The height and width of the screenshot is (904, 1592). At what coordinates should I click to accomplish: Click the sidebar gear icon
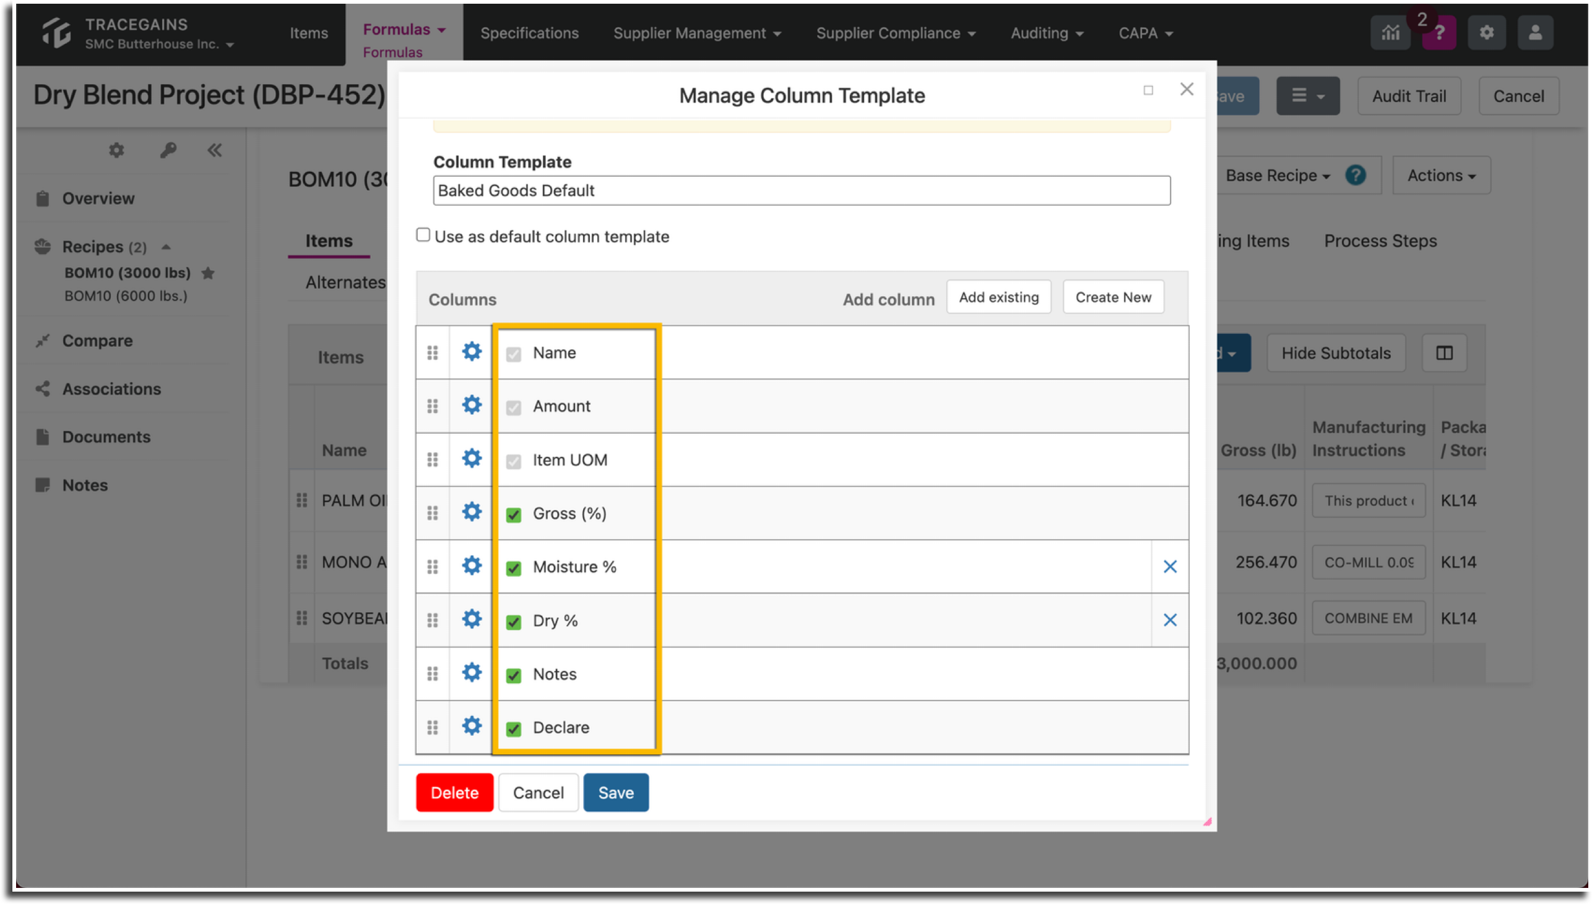(116, 150)
